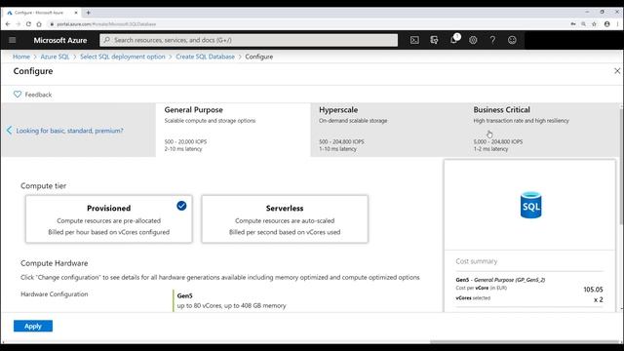Click the browser back arrow
Viewport: 624px width, 351px height.
[8, 23]
